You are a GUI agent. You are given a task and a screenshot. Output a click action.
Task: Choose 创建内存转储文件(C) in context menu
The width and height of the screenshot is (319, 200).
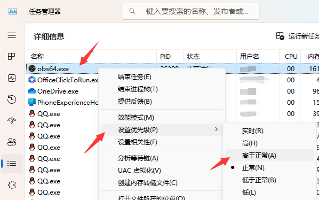click(x=162, y=183)
